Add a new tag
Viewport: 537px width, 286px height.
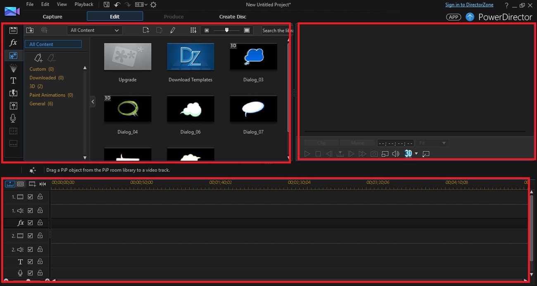tap(38, 58)
